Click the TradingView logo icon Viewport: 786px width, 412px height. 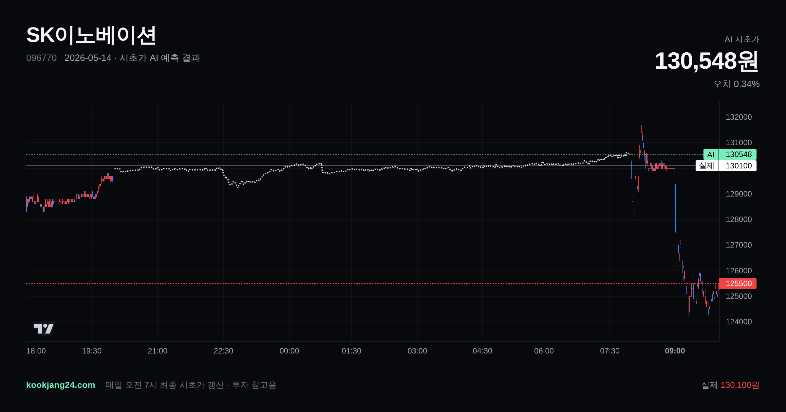tap(44, 329)
